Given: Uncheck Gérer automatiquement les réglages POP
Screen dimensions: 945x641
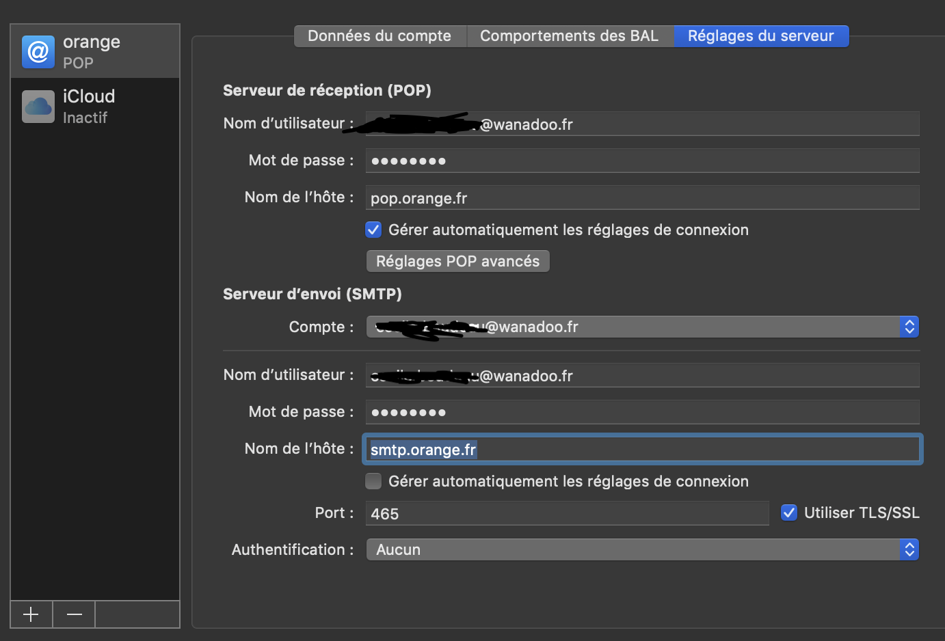Looking at the screenshot, I should (x=373, y=230).
